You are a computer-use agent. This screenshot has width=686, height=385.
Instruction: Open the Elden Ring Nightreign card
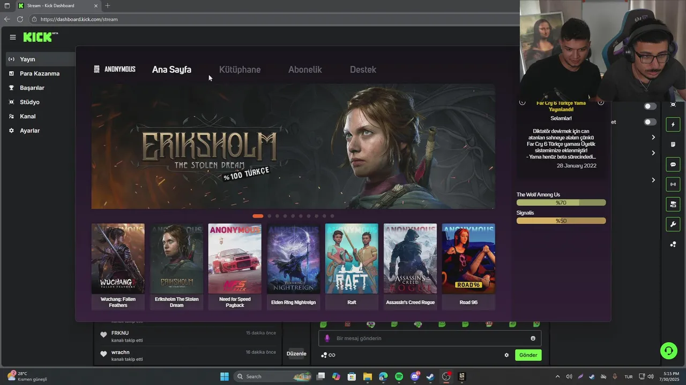293,266
